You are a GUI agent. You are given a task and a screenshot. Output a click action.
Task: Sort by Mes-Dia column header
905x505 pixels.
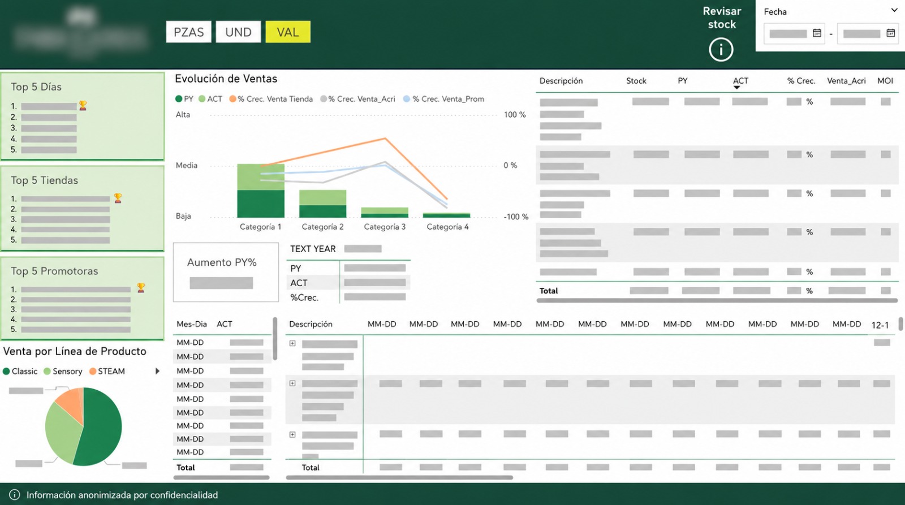click(191, 324)
